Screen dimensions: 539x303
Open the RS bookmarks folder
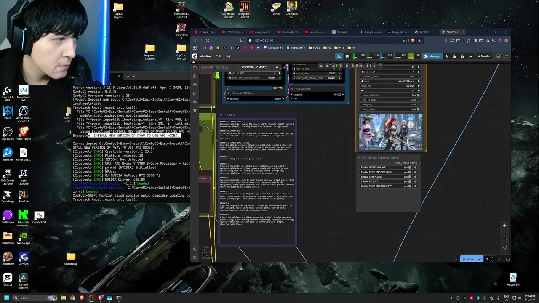click(328, 48)
